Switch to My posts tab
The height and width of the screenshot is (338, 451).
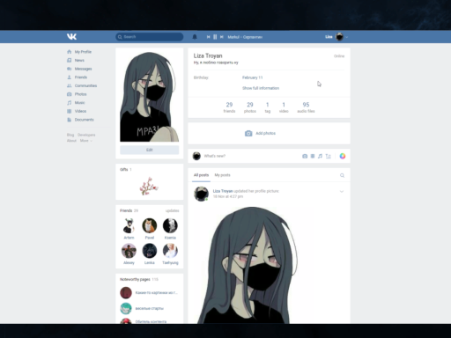tap(222, 175)
